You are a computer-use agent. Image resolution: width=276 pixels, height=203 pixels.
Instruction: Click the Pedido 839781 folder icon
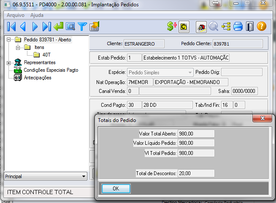coord(18,40)
